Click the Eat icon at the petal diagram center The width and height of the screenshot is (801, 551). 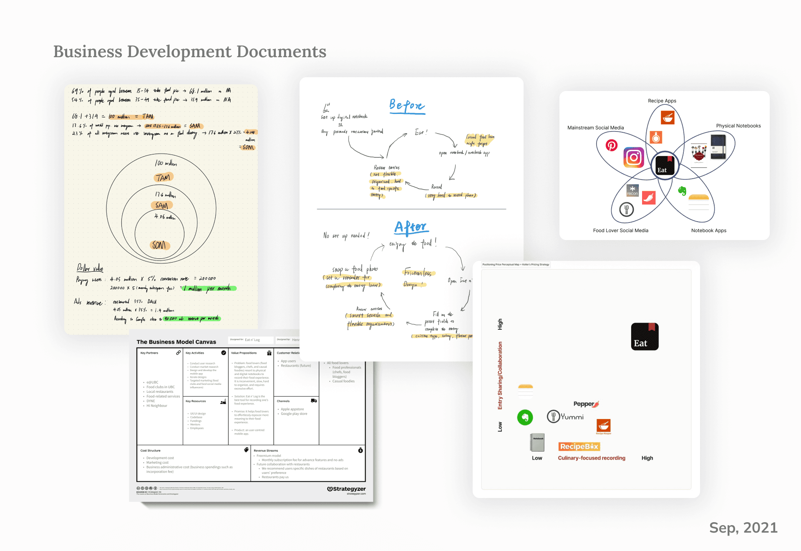point(664,165)
